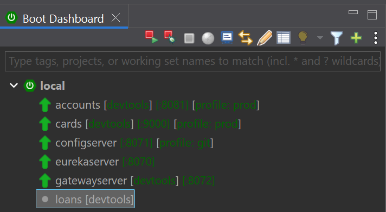386x212 pixels.
Task: Click the green up arrow beside configserver
Action: pos(45,142)
